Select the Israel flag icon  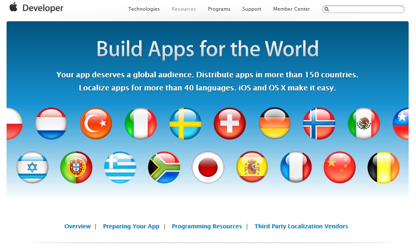point(32,167)
